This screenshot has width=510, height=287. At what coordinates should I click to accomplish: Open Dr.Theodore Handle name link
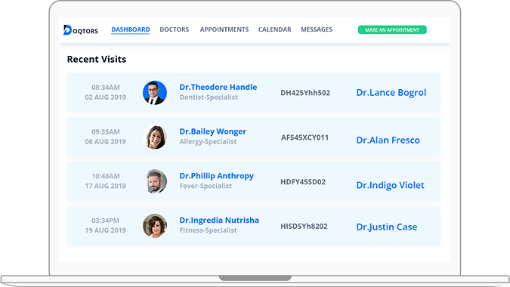coord(218,87)
